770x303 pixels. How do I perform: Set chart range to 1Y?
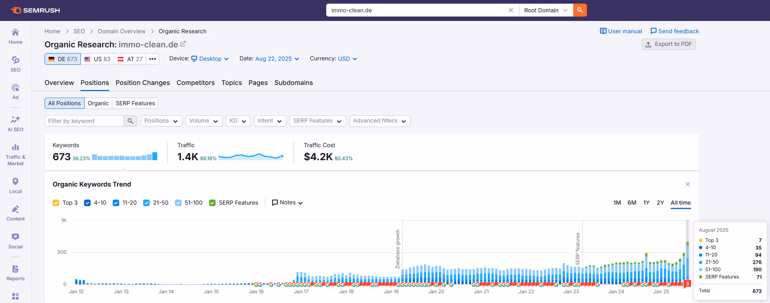tap(646, 203)
